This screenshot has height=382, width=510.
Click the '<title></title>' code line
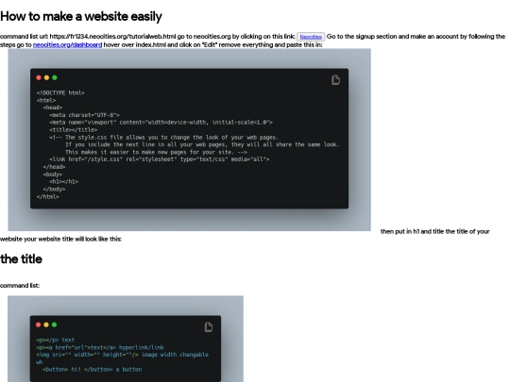tap(73, 130)
